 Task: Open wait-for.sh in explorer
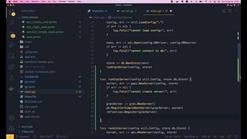(32, 117)
